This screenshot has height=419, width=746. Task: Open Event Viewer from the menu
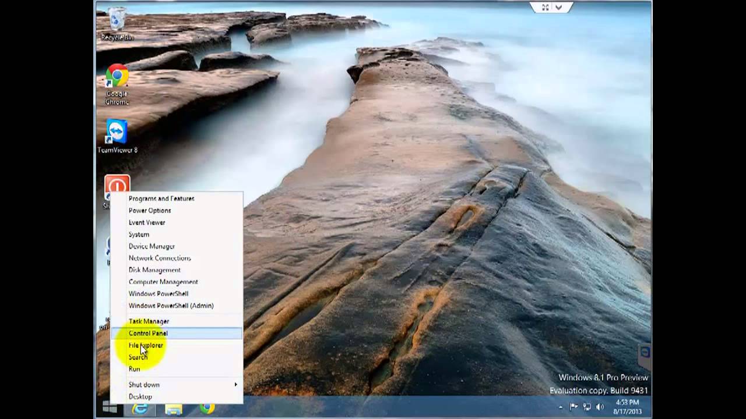click(177, 222)
